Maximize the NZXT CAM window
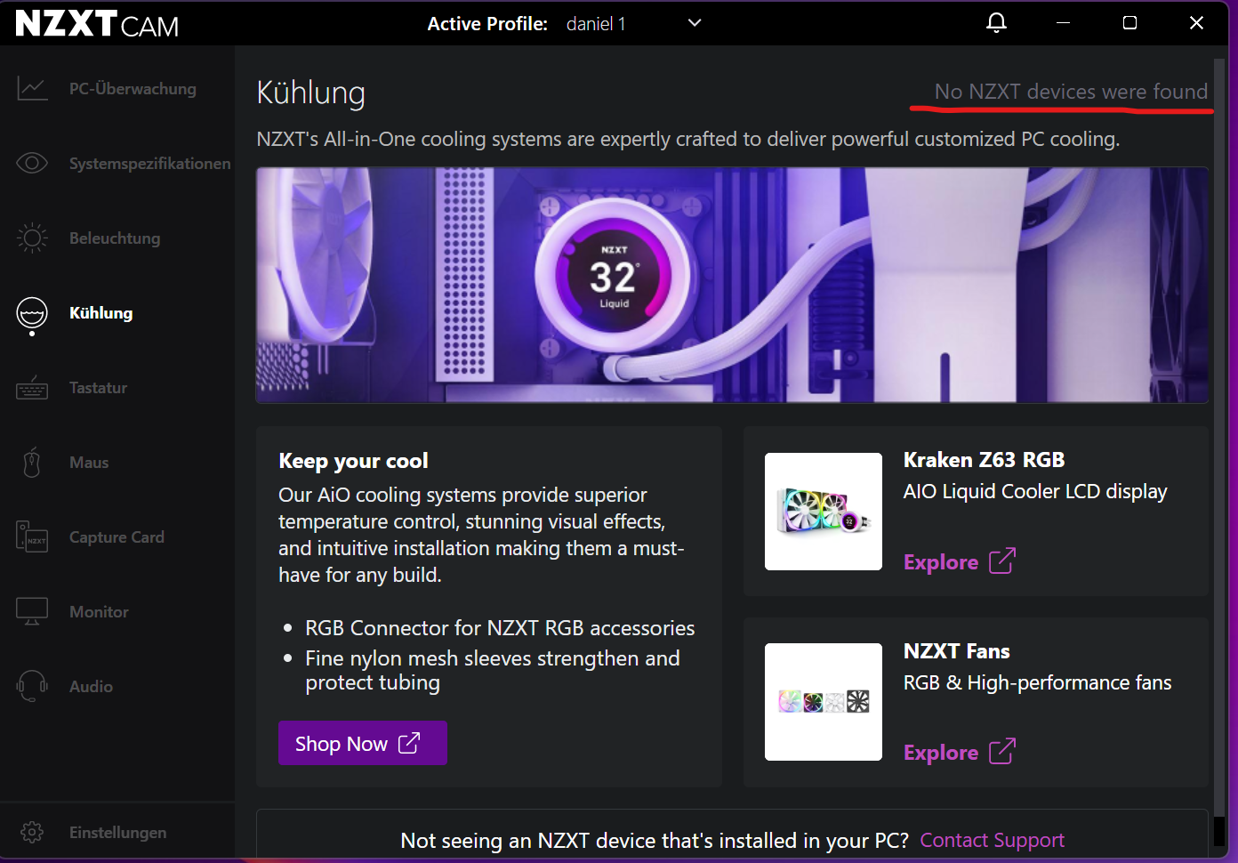 (1129, 22)
